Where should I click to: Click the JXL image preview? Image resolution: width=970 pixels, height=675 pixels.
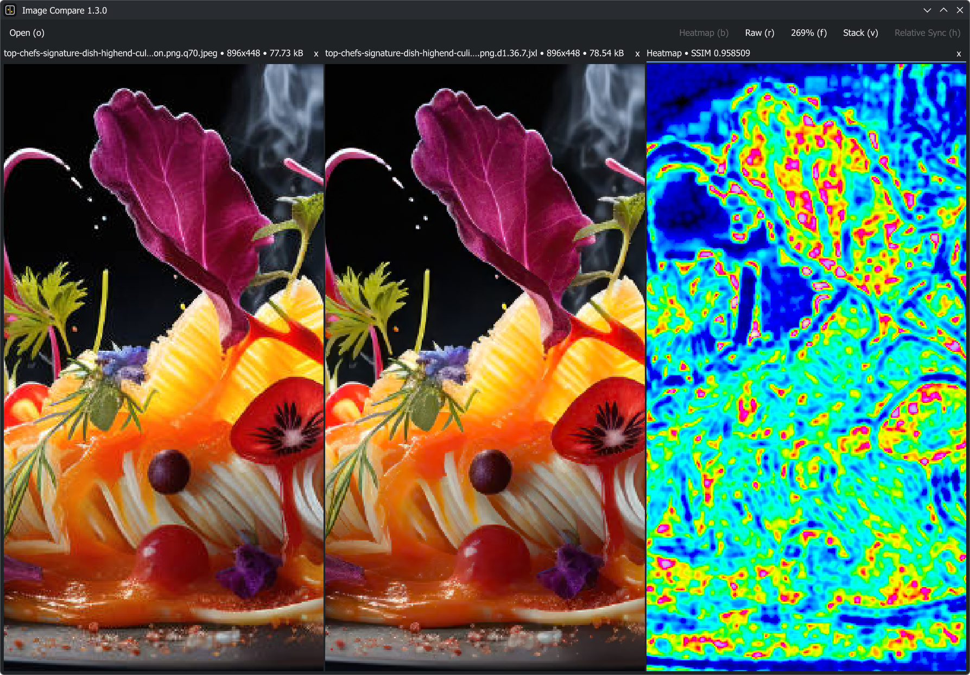coord(485,368)
